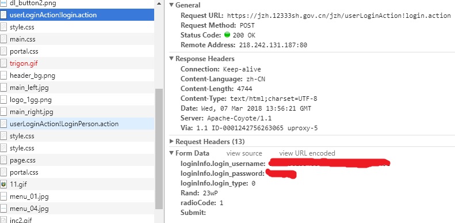This screenshot has height=223, width=455.
Task: Click the Remote Address 218.242.131.187:80 value
Action: [x=273, y=45]
